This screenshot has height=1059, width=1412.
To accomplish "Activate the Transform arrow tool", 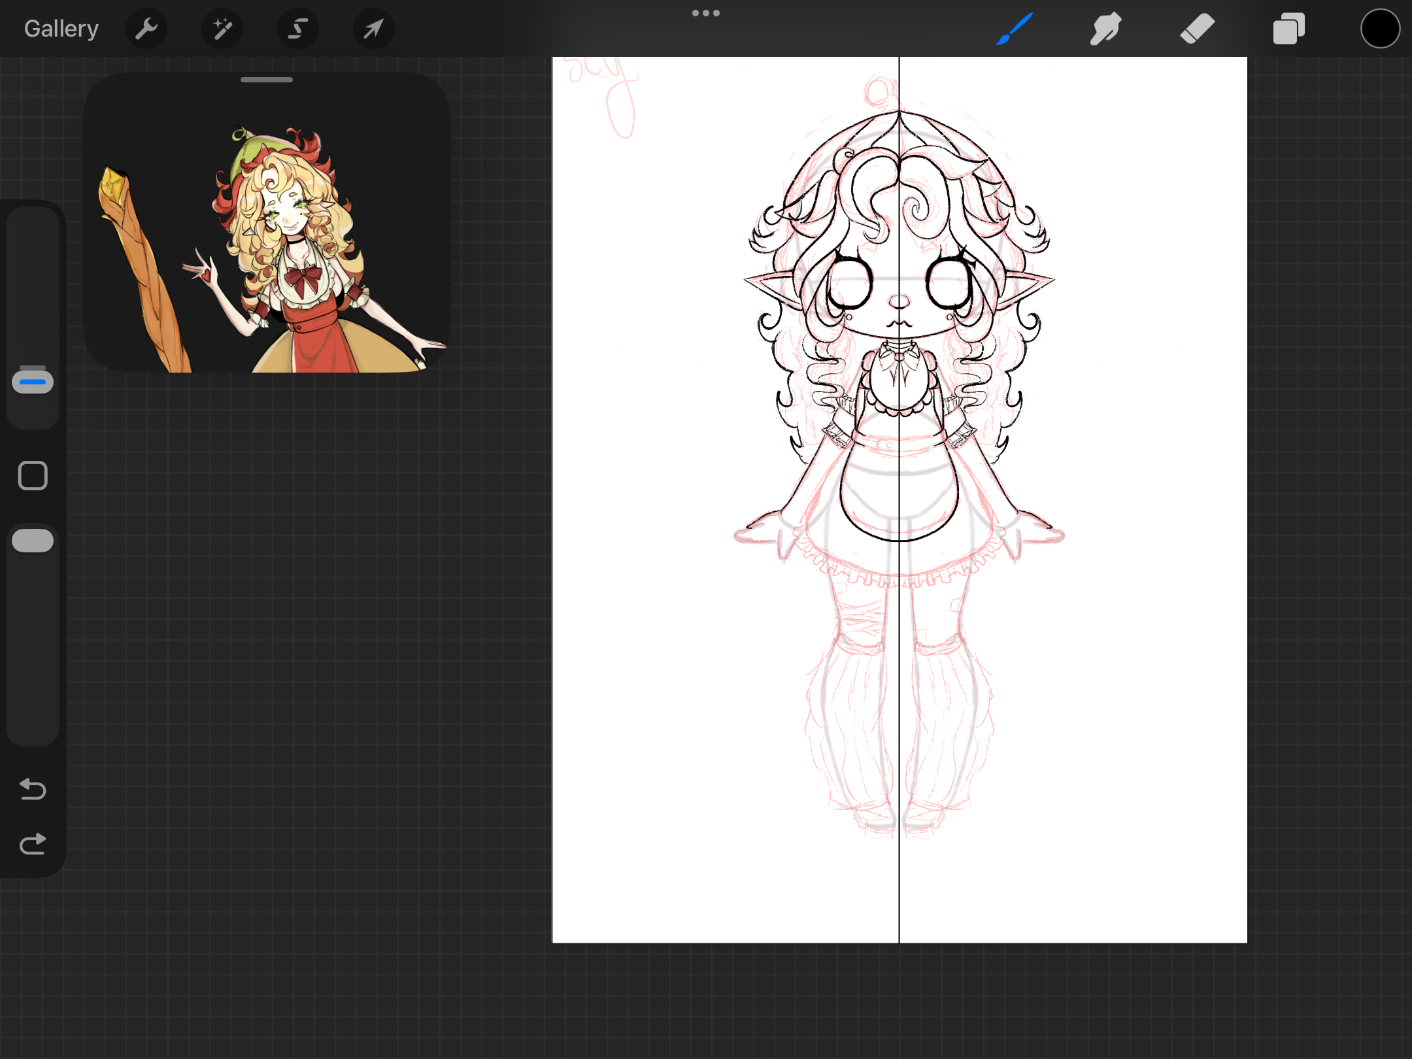I will (373, 29).
